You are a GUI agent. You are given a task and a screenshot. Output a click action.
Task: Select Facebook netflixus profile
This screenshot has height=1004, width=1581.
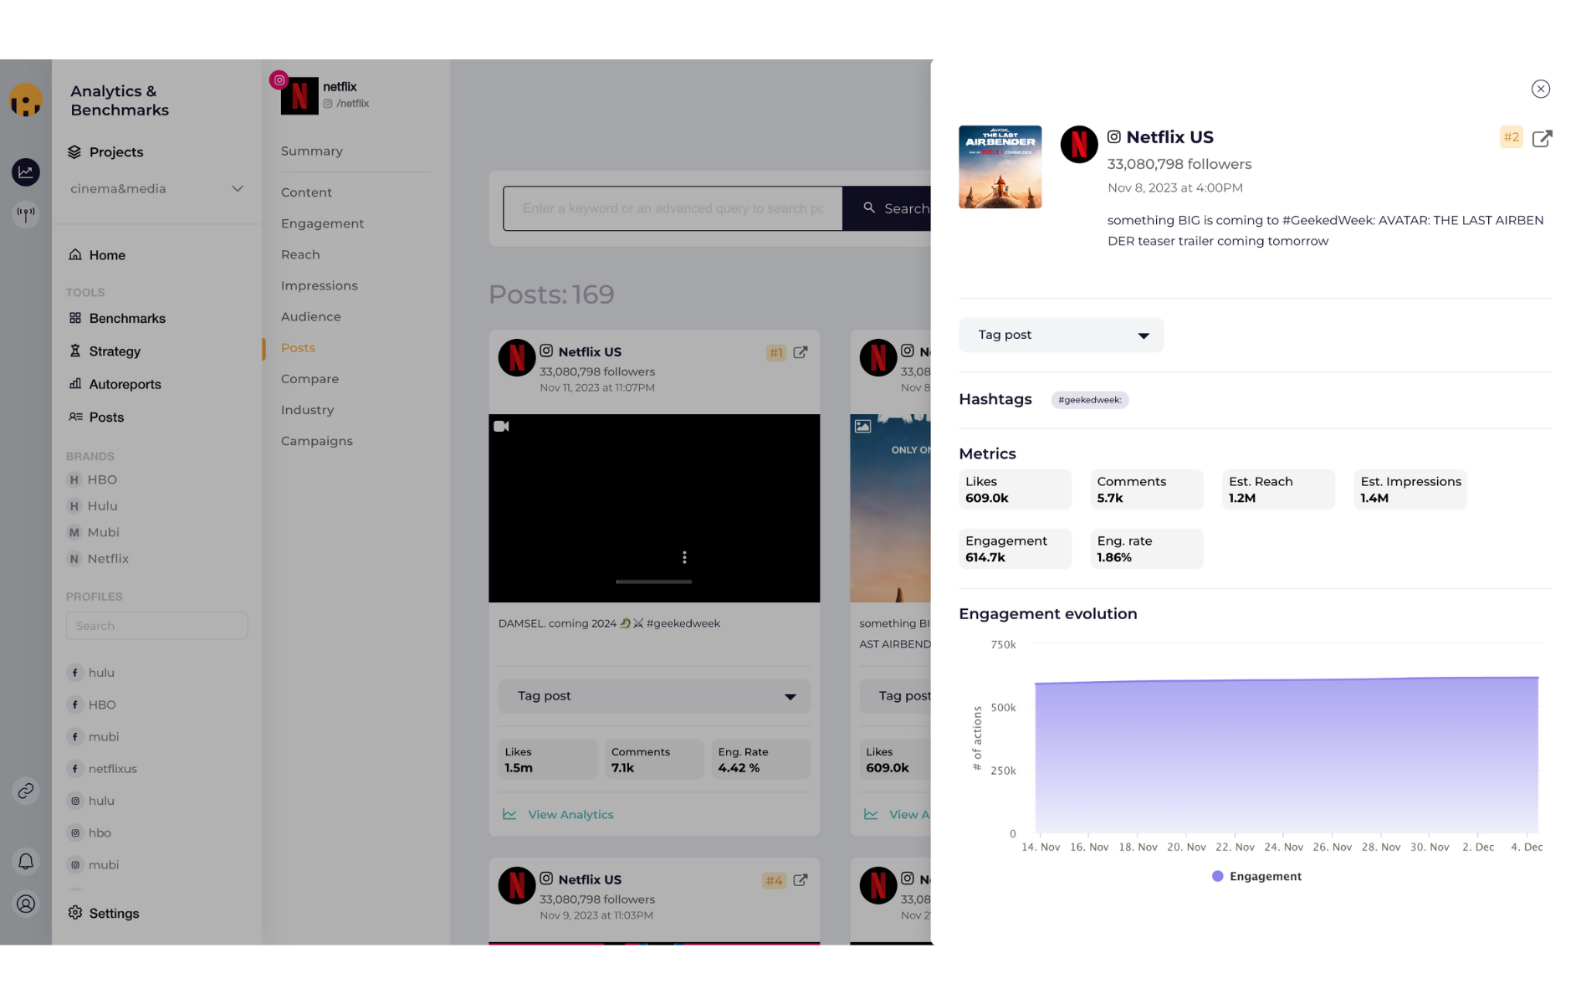pyautogui.click(x=102, y=769)
